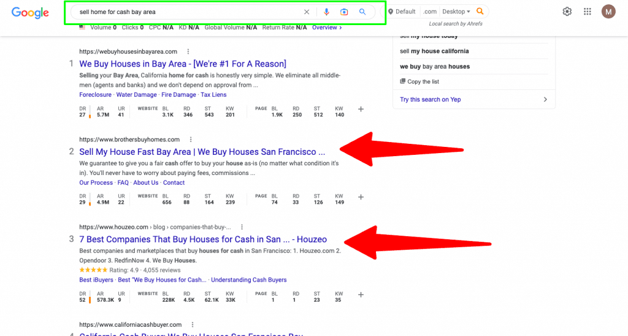The width and height of the screenshot is (628, 336).
Task: Click the https://webuyhousesinbayarea.com URL
Action: [x=128, y=51]
